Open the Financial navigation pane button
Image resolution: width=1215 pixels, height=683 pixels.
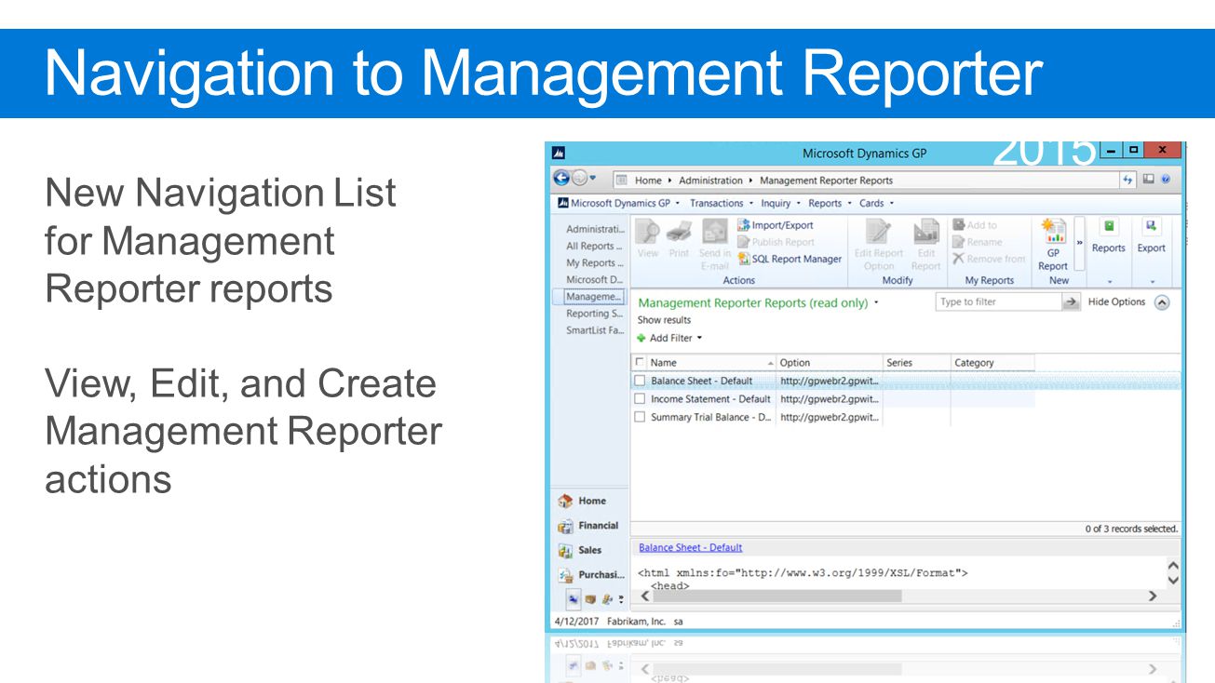[588, 526]
